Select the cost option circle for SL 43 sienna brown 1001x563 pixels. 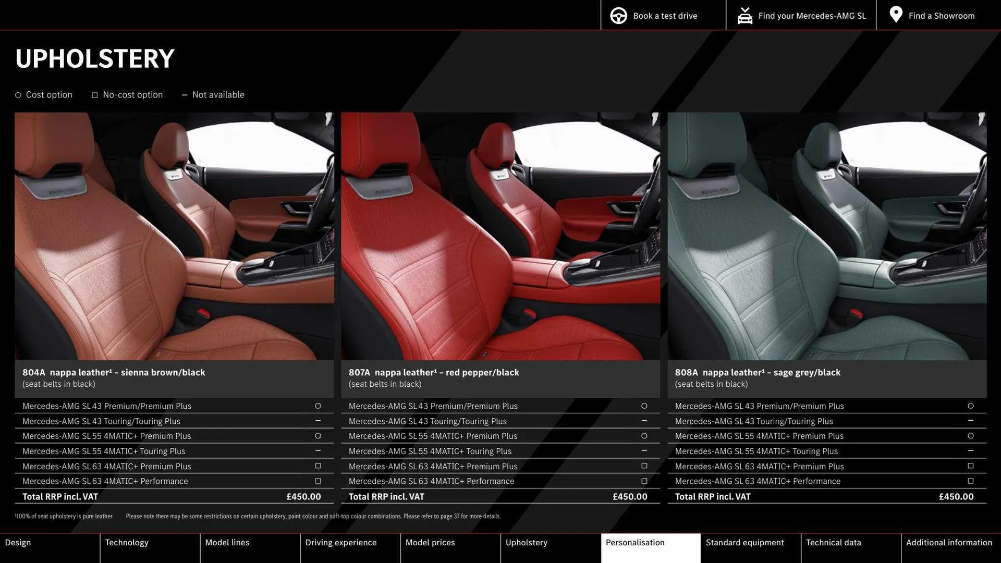click(x=318, y=406)
